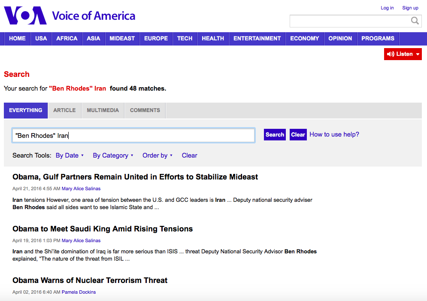The width and height of the screenshot is (427, 301).
Task: Switch to the ARTICLE tab
Action: pyautogui.click(x=64, y=110)
